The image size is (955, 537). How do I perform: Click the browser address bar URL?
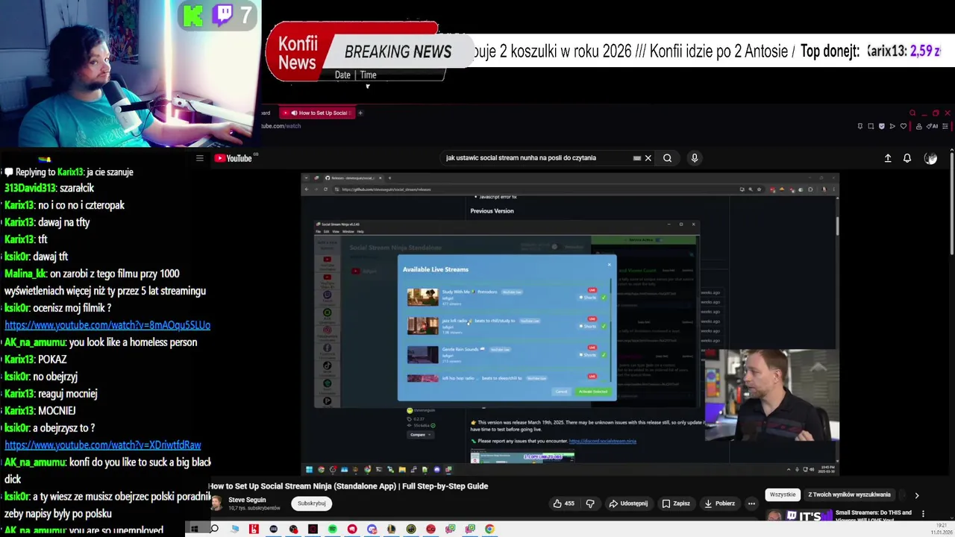tap(281, 126)
